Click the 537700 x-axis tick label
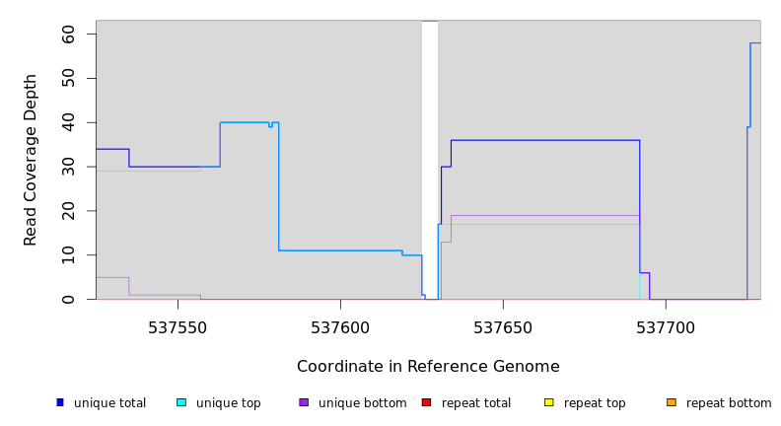The image size is (781, 426). [666, 327]
